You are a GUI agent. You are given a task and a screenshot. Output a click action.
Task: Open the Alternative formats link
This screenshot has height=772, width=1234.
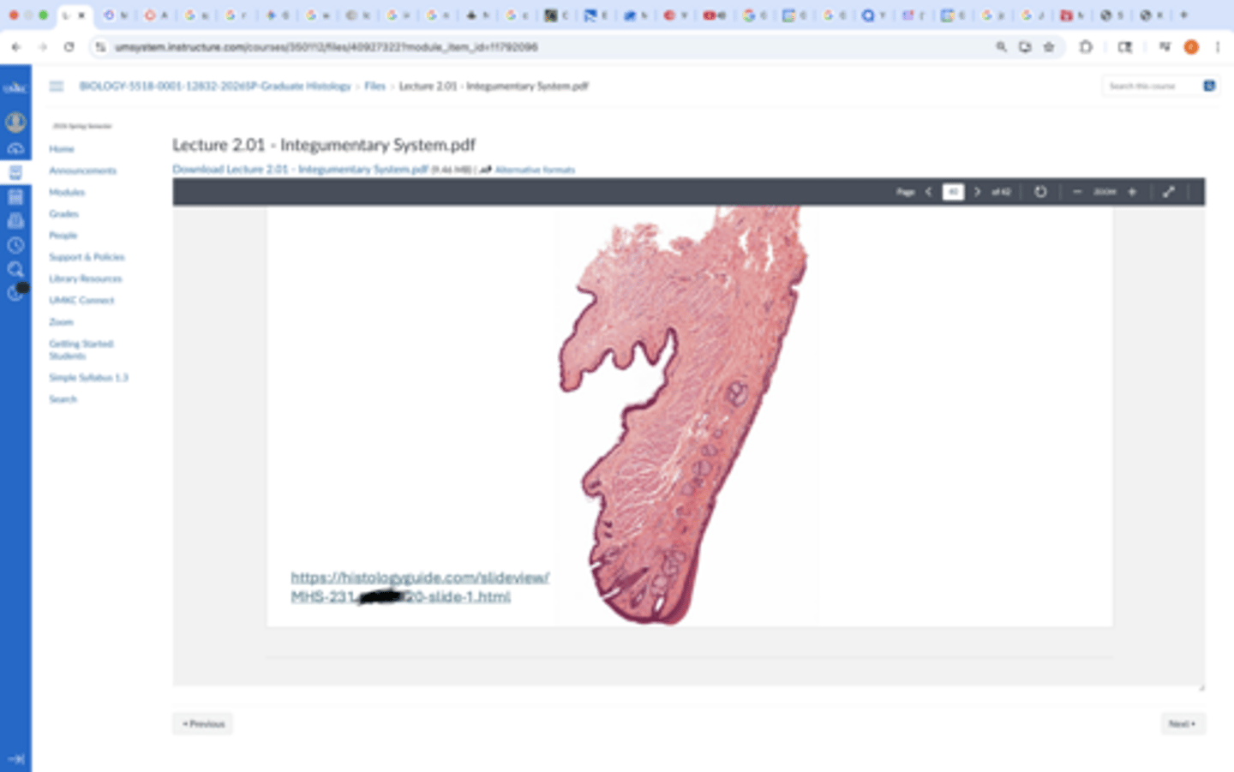(x=535, y=170)
